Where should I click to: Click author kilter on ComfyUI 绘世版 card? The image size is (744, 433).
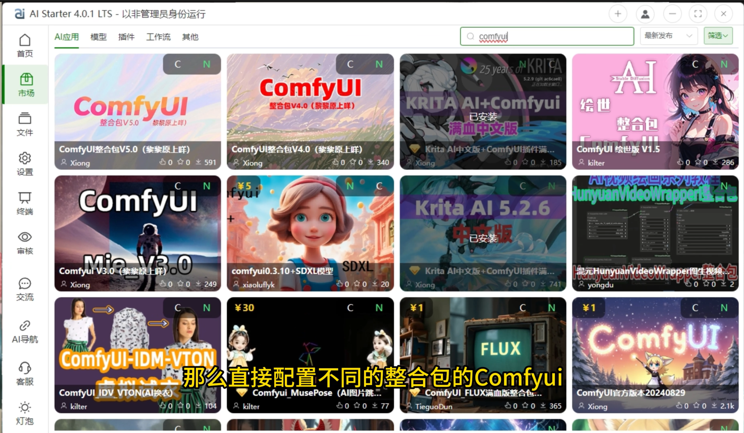point(596,163)
